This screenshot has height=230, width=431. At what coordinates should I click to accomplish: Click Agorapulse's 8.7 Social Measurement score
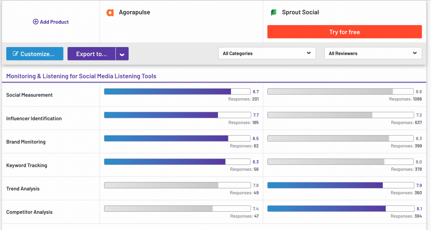[255, 91]
